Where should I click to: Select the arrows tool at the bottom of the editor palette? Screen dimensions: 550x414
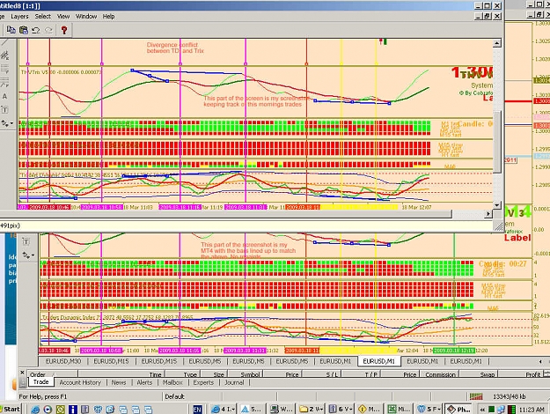[x=5, y=123]
